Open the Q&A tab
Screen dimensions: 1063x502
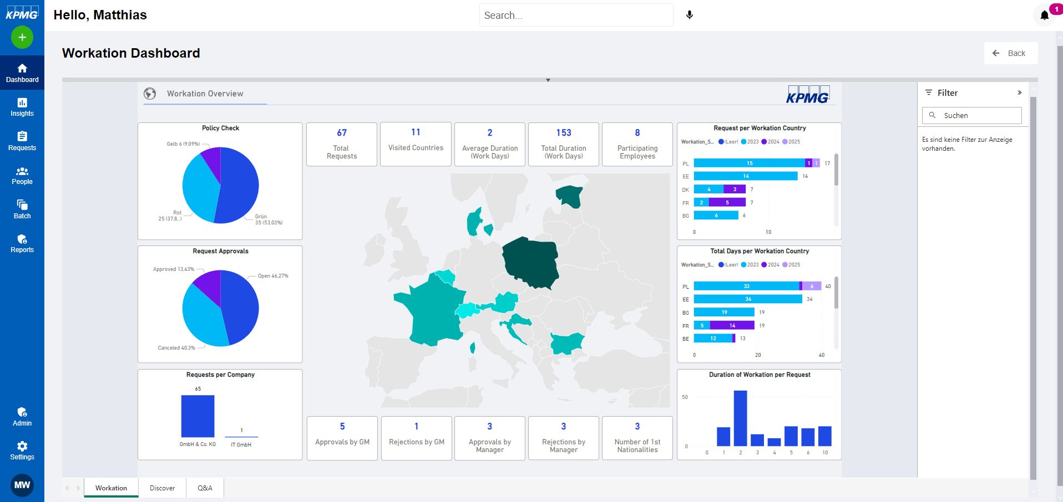pyautogui.click(x=205, y=488)
